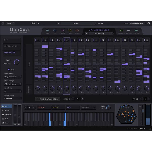Set mode to SEQUENCER
The width and height of the screenshot is (152, 152).
[x=12, y=53]
